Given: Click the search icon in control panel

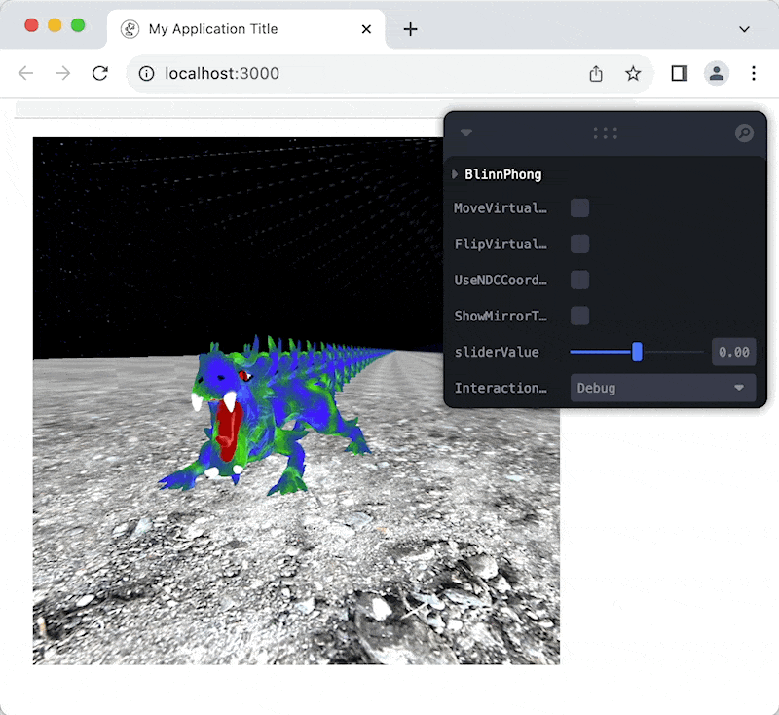Looking at the screenshot, I should tap(744, 133).
